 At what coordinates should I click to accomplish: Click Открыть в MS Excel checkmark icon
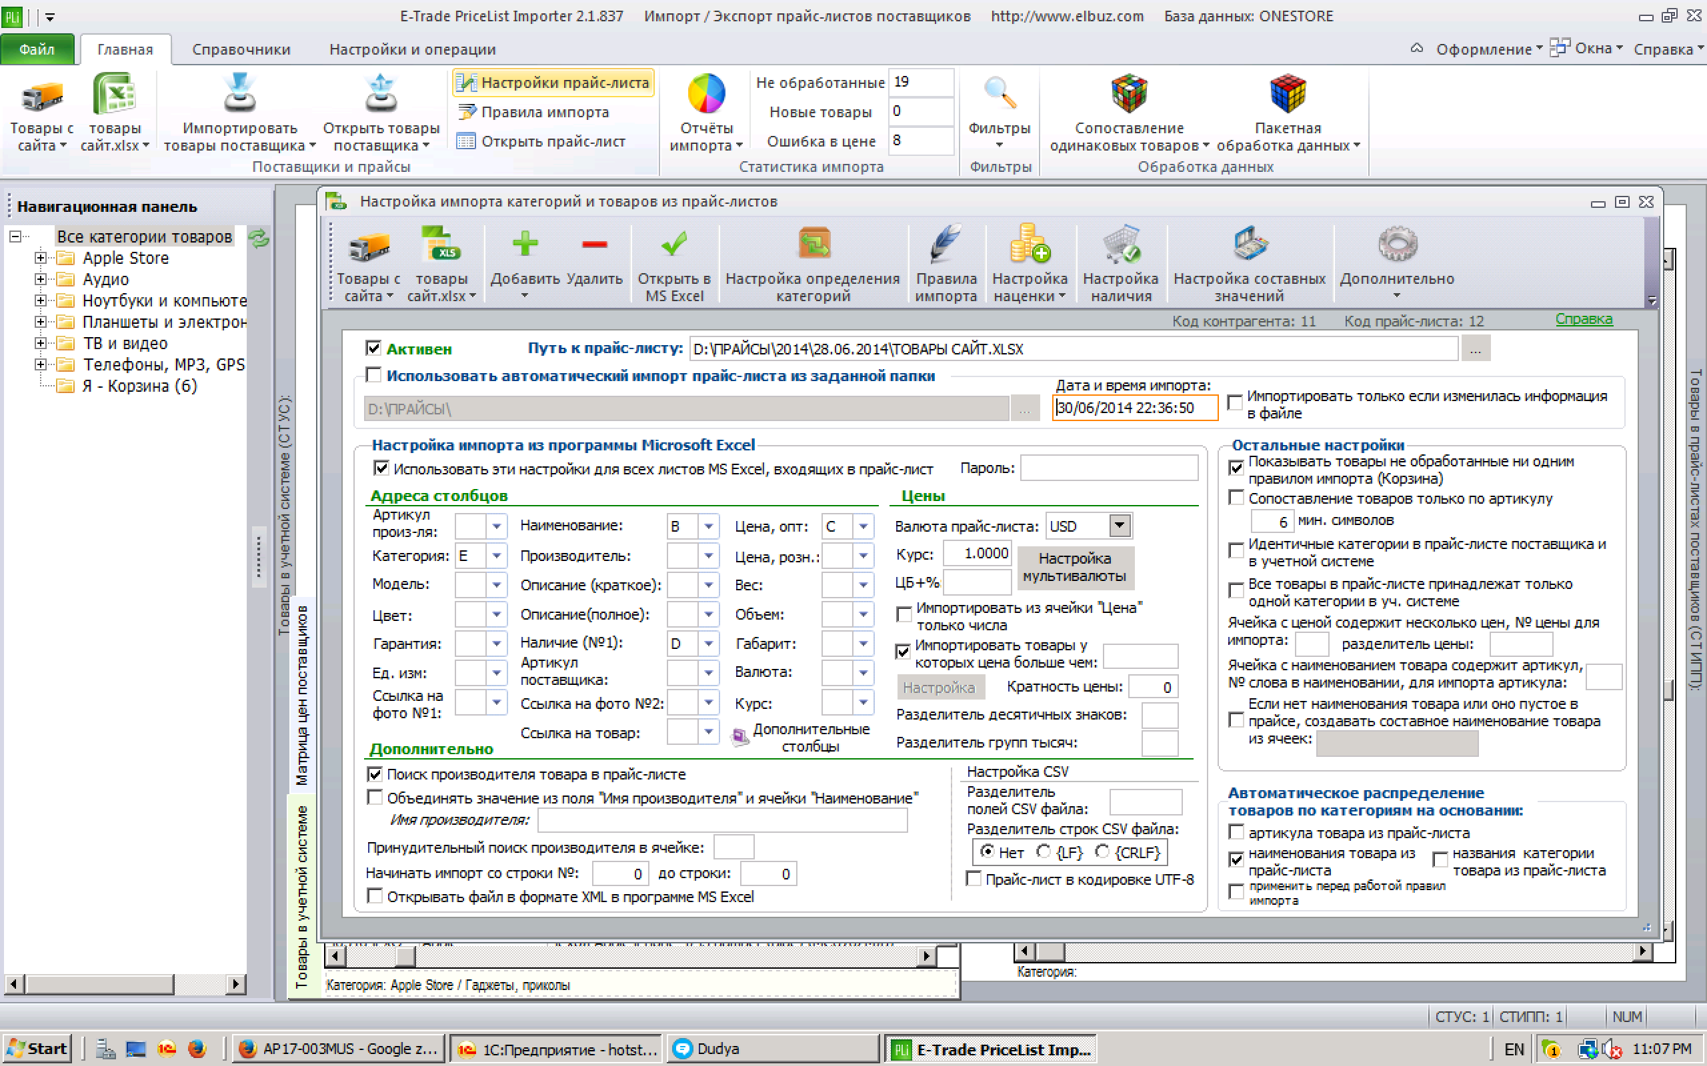tap(673, 265)
